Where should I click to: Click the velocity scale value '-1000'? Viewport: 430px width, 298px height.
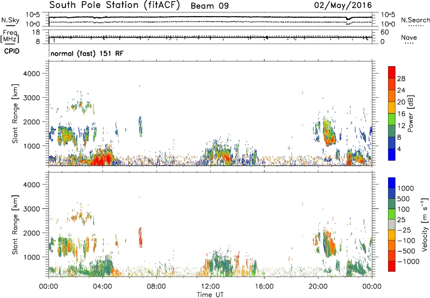[x=408, y=261]
